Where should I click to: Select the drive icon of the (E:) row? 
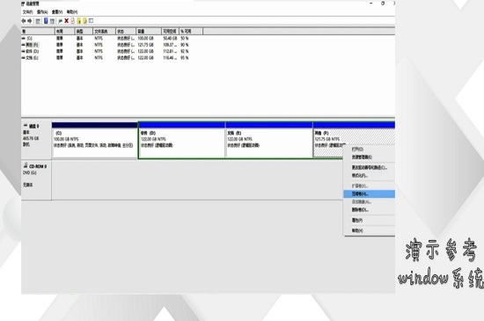pos(24,58)
